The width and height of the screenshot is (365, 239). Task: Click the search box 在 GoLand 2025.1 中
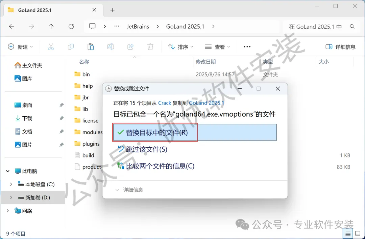pyautogui.click(x=315, y=27)
